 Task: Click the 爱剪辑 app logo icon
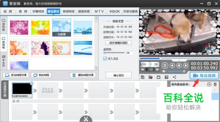tap(5, 3)
